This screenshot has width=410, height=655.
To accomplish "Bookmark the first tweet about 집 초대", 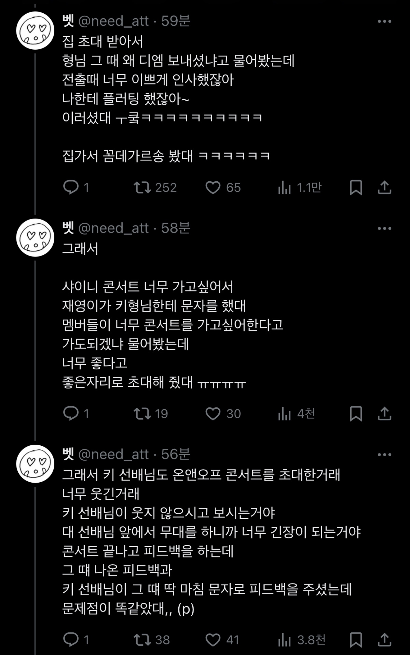I will (356, 187).
